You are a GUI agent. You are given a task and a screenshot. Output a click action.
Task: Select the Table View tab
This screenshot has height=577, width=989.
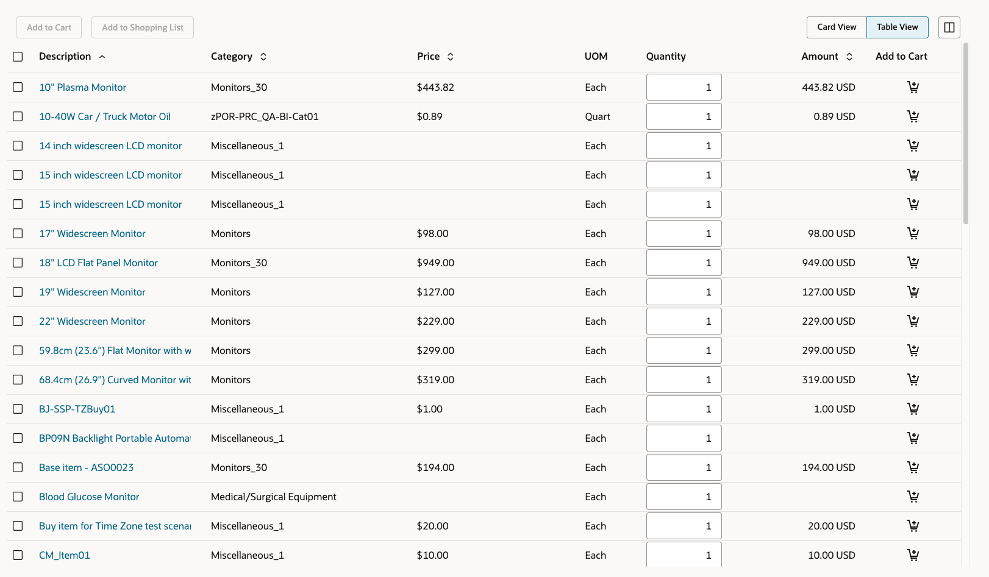(897, 27)
